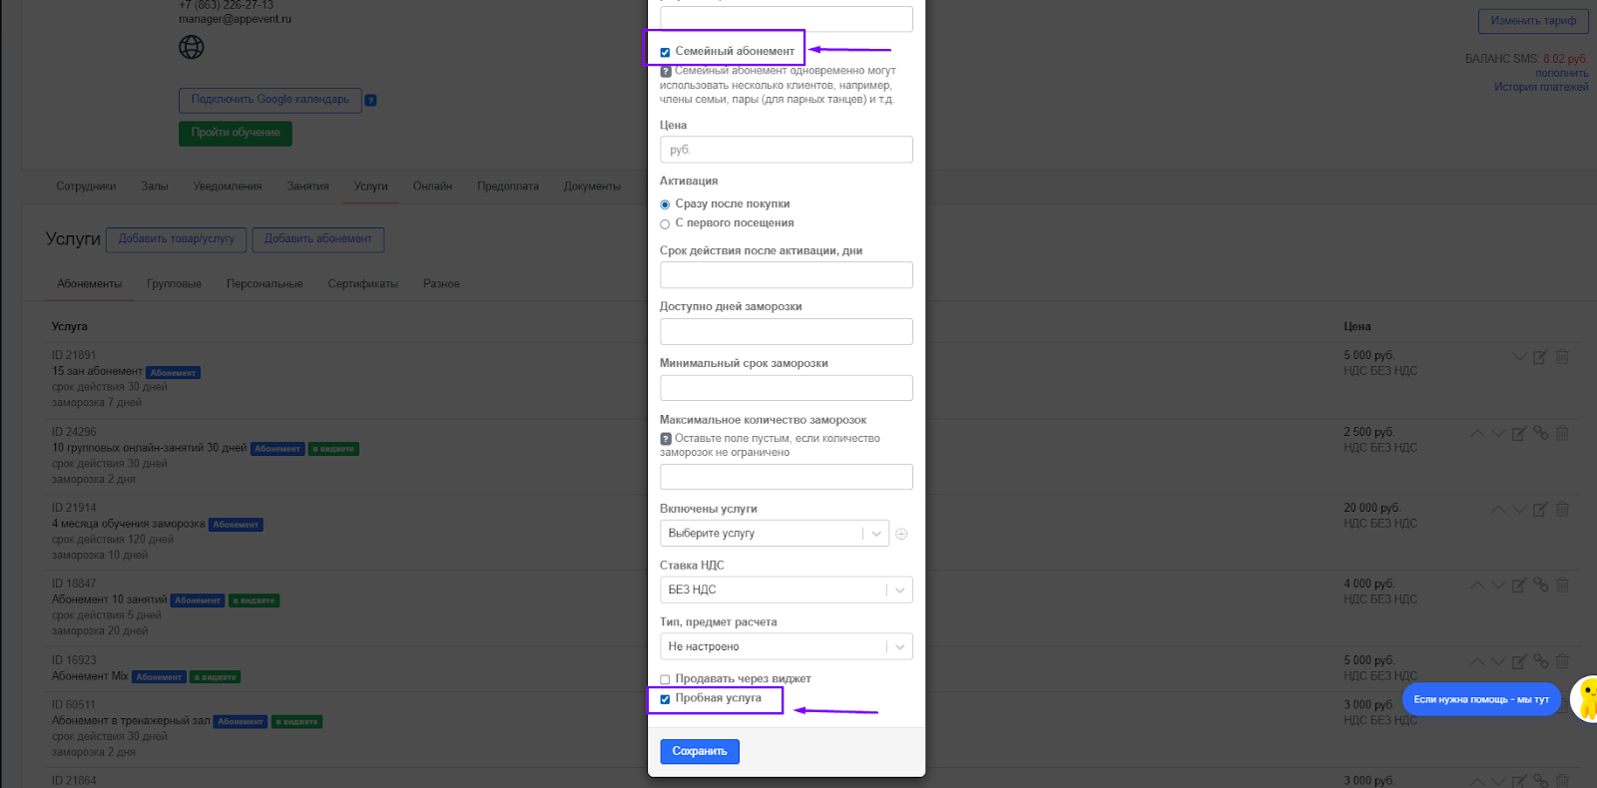
Task: Open the 'Групповые' services tab
Action: (x=174, y=284)
